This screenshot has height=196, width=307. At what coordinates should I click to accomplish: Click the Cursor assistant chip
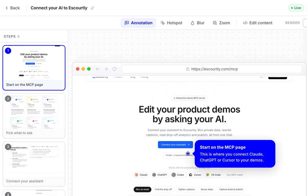195,175
